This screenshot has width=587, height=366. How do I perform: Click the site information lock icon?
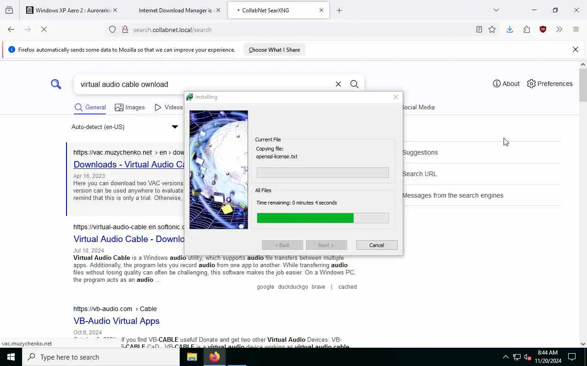click(125, 29)
